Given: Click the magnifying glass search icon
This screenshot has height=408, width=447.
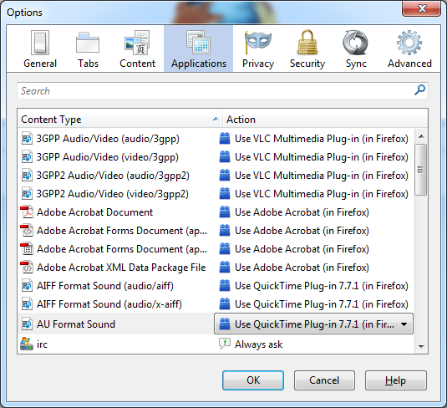Looking at the screenshot, I should click(x=419, y=90).
